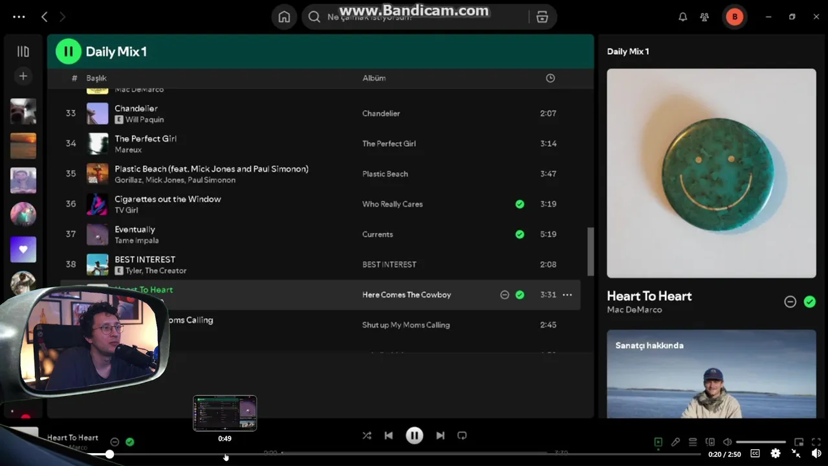Open the Sanatçı hakkında artist card
Viewport: 828px width, 466px height.
[x=712, y=374]
